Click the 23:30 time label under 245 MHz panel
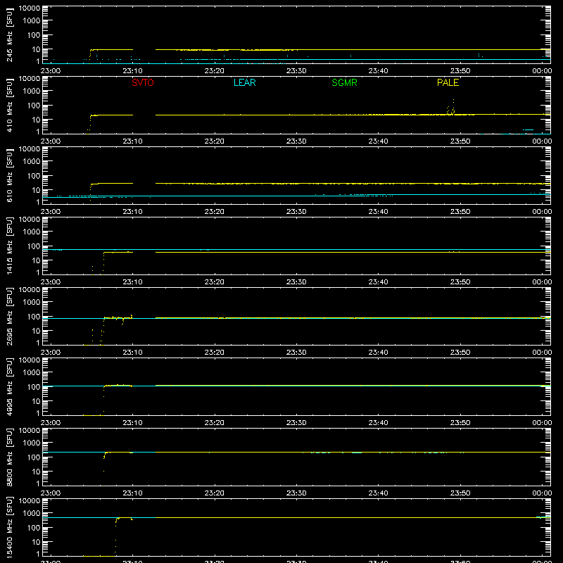This screenshot has width=563, height=563. [296, 71]
